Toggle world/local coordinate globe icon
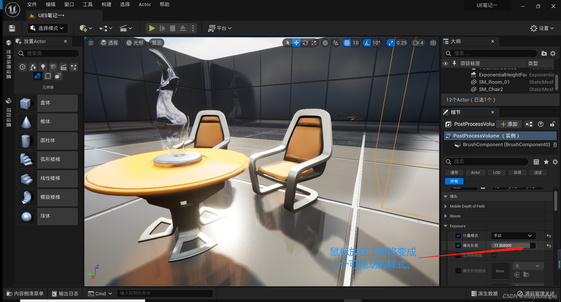Image resolution: width=561 pixels, height=302 pixels. pyautogui.click(x=325, y=43)
